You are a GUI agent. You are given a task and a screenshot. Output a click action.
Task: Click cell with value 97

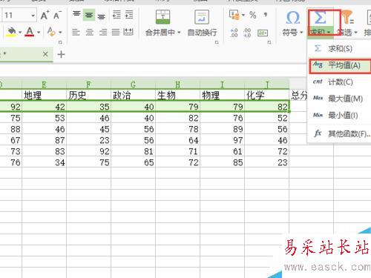point(222,140)
